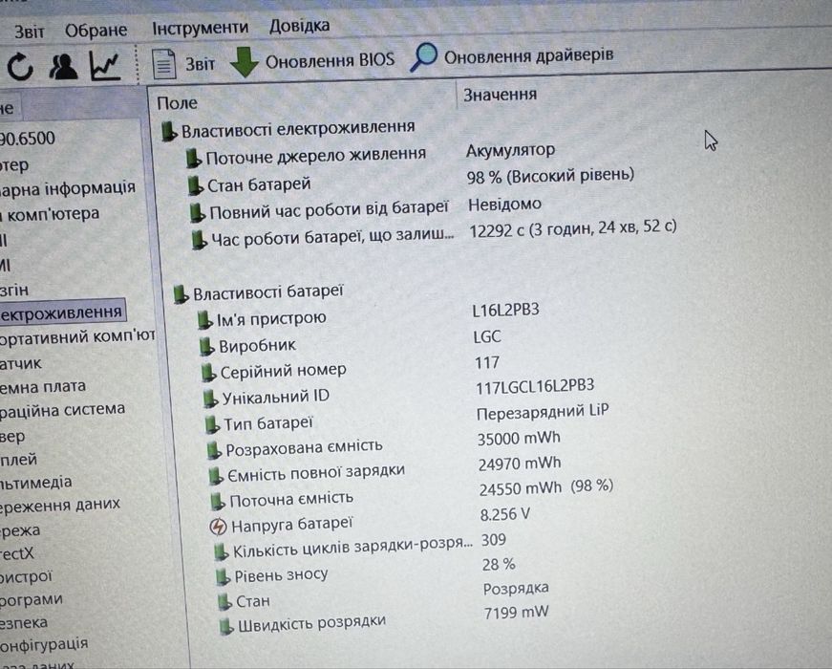Click the value 35000 mWh
Image resolution: width=832 pixels, height=669 pixels.
click(519, 439)
